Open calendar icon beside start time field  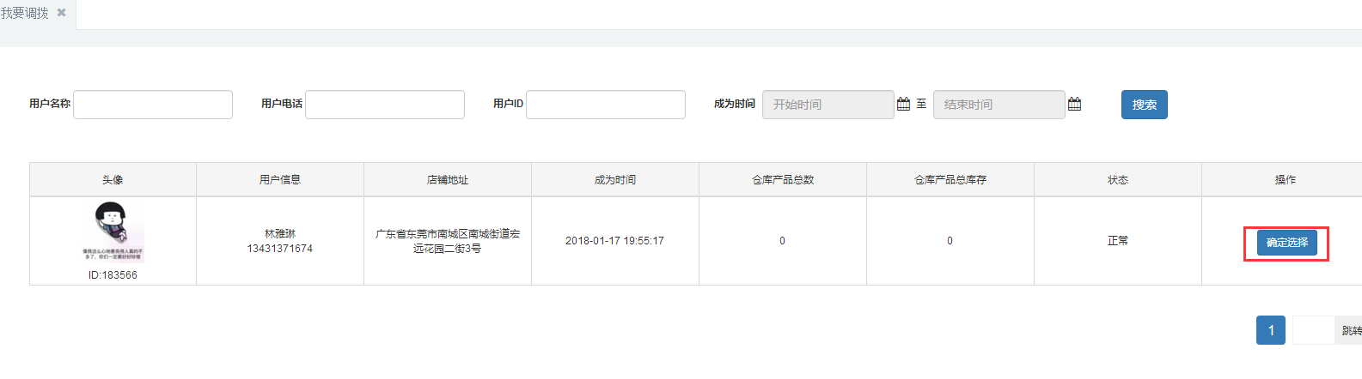click(x=903, y=104)
